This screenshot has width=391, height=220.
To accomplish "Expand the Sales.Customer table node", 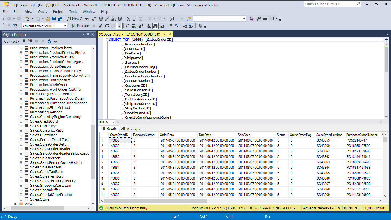I will click(x=21, y=135).
